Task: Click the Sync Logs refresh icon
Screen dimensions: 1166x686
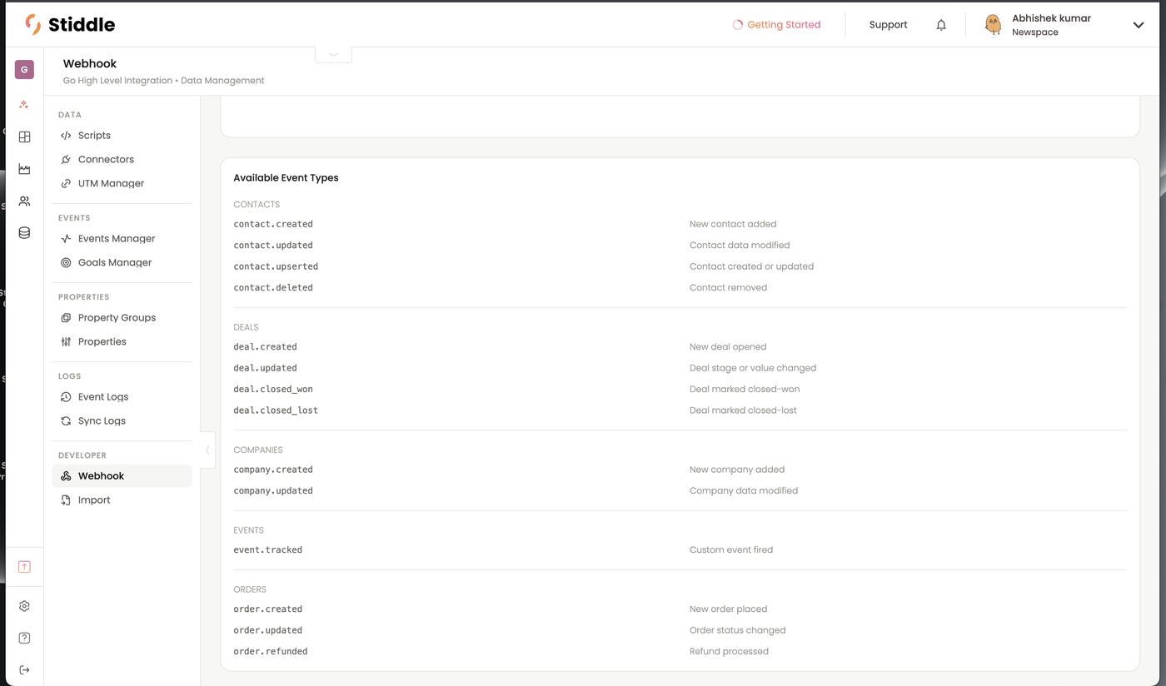Action: coord(66,421)
